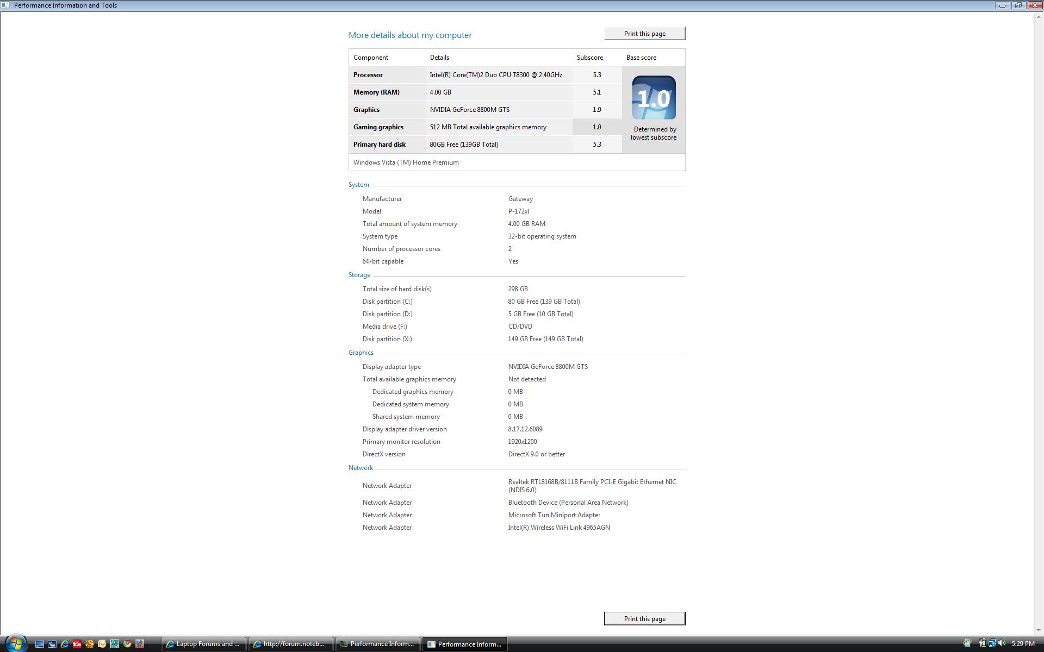Switch to Laptop Forums taskbar window
The width and height of the screenshot is (1044, 652).
click(x=204, y=644)
